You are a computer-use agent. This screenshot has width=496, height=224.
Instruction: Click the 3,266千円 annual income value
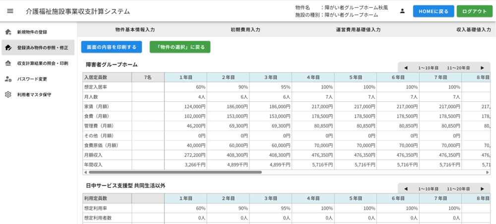pyautogui.click(x=195, y=165)
